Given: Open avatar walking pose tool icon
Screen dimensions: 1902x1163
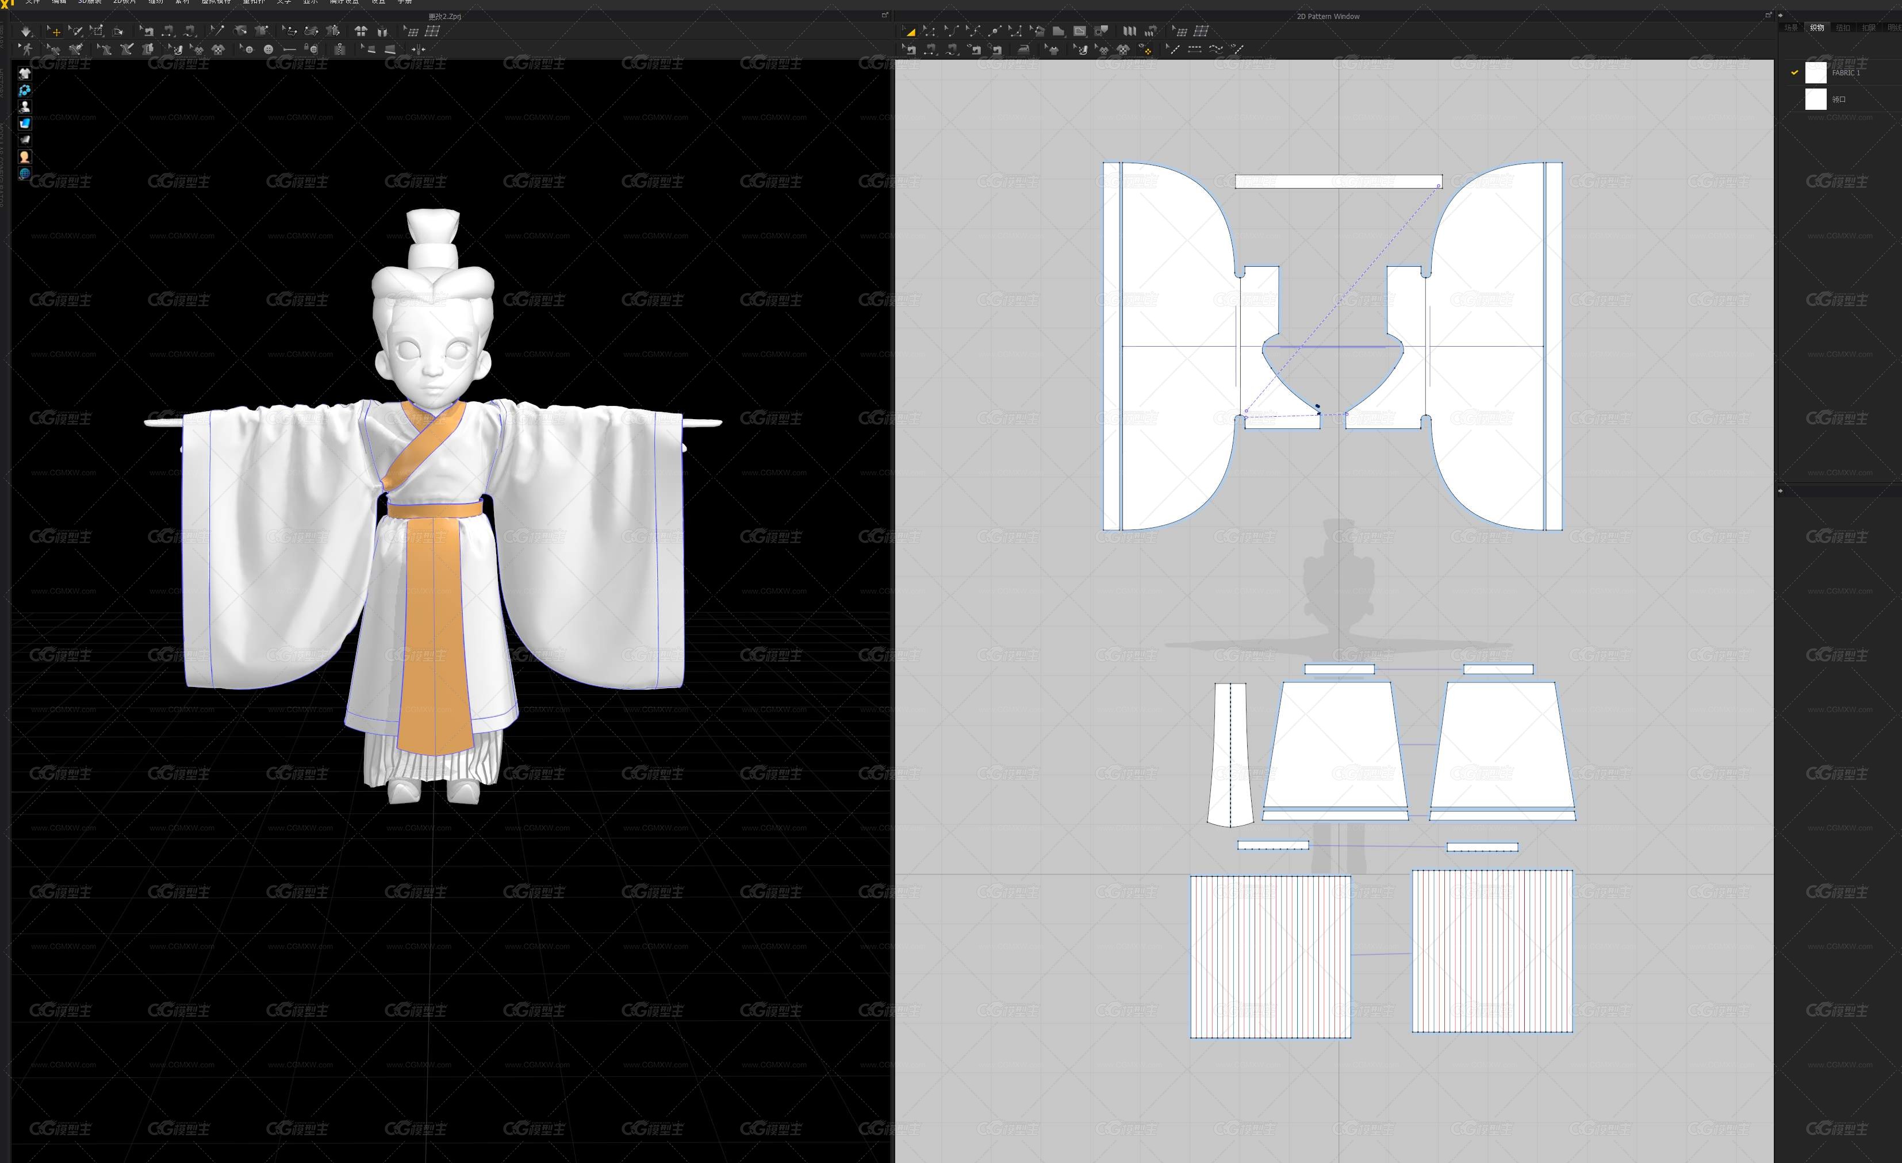Looking at the screenshot, I should [x=26, y=49].
